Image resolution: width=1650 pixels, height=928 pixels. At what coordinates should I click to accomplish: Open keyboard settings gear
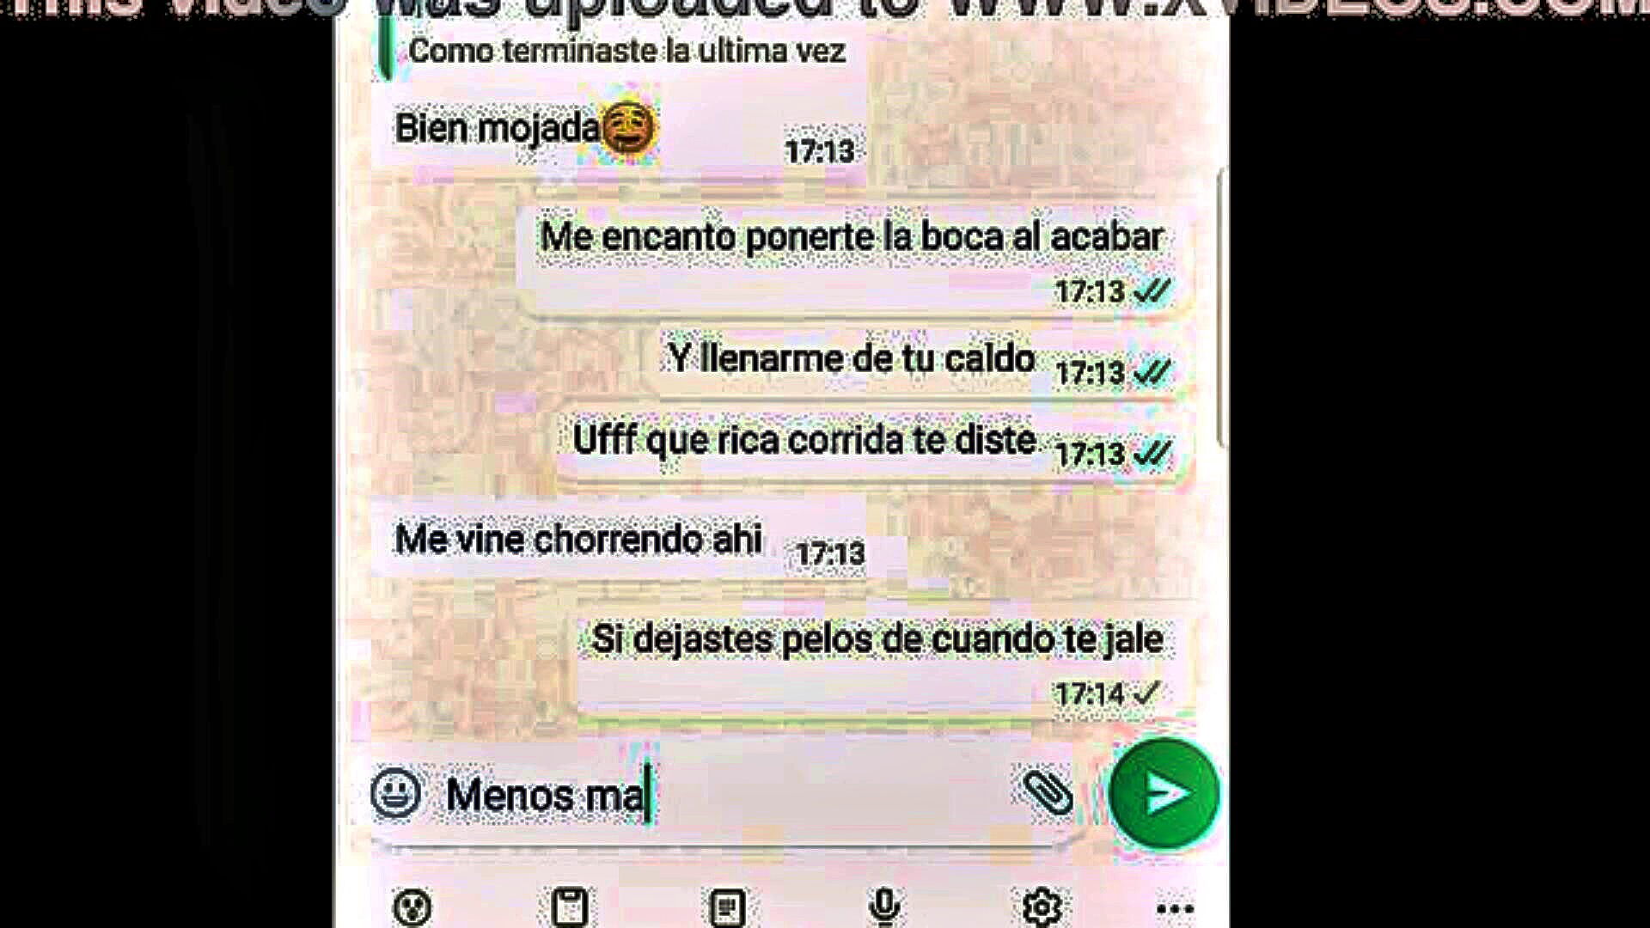[1042, 907]
